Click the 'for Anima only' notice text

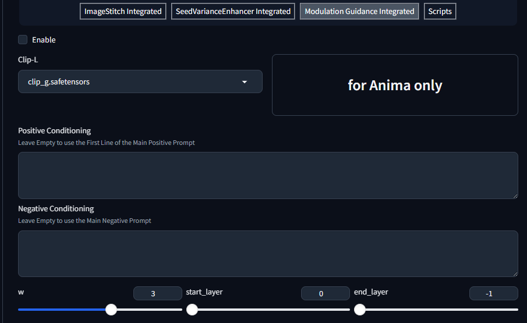395,86
